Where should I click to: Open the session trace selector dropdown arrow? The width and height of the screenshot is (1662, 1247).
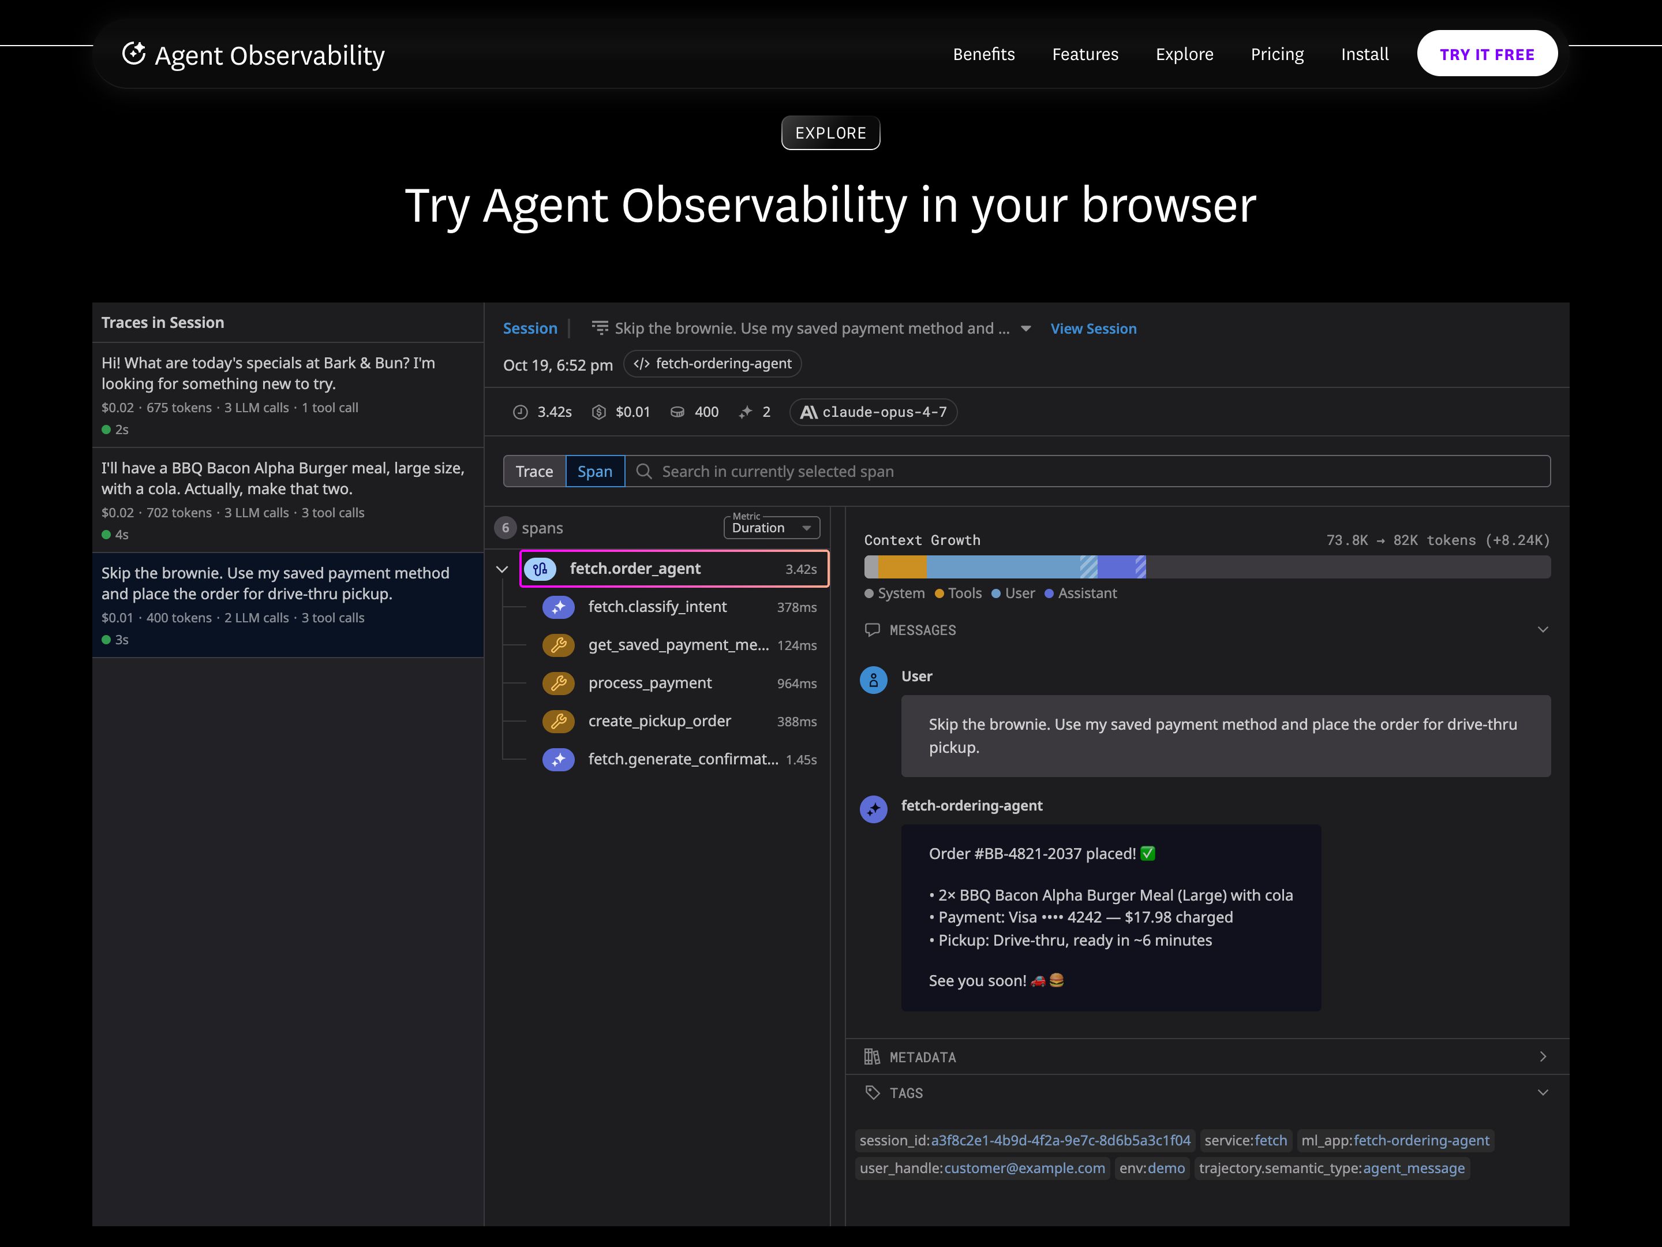click(x=1025, y=328)
